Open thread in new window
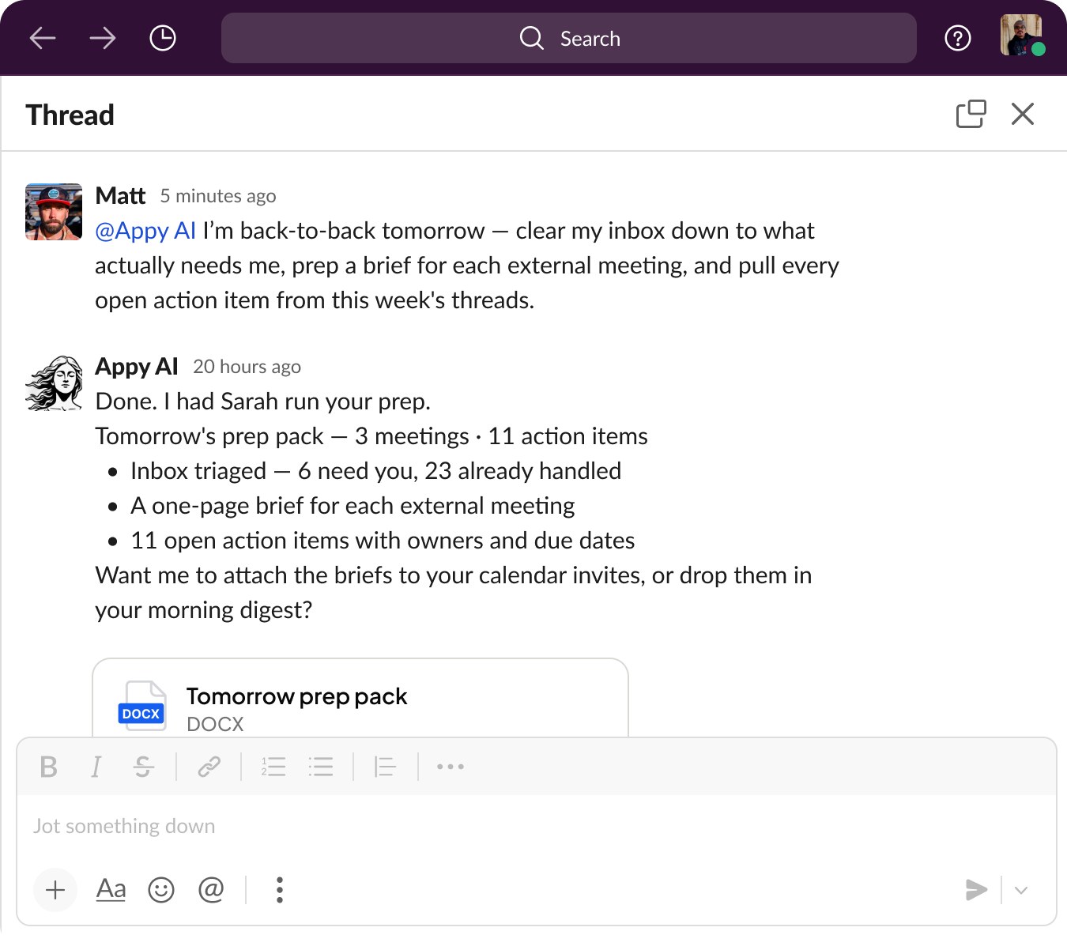This screenshot has width=1067, height=950. pyautogui.click(x=971, y=114)
